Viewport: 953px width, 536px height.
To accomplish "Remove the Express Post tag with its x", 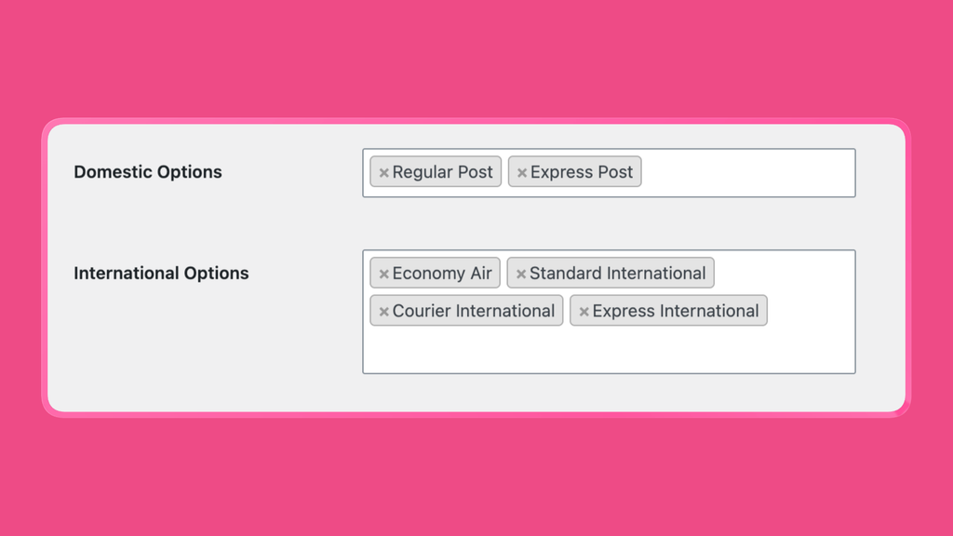I will click(521, 172).
